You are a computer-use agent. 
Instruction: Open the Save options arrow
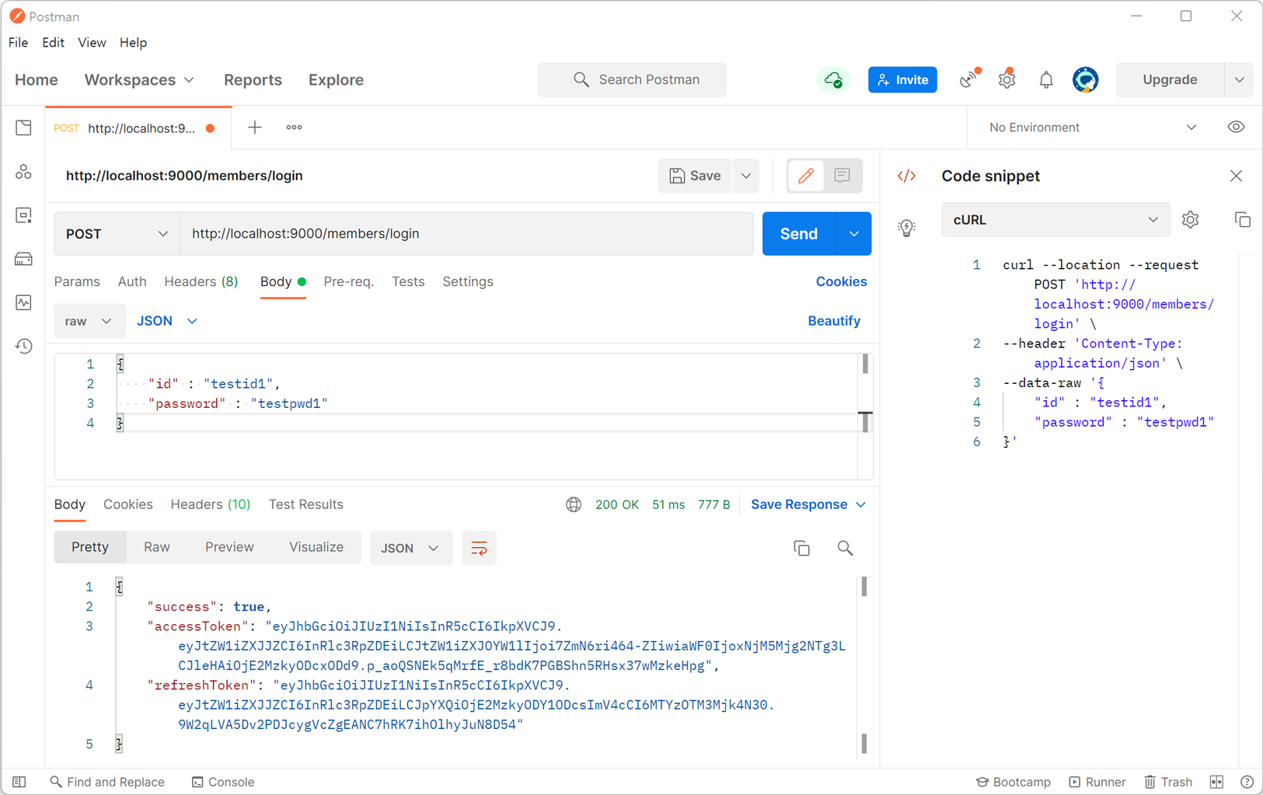coord(746,176)
